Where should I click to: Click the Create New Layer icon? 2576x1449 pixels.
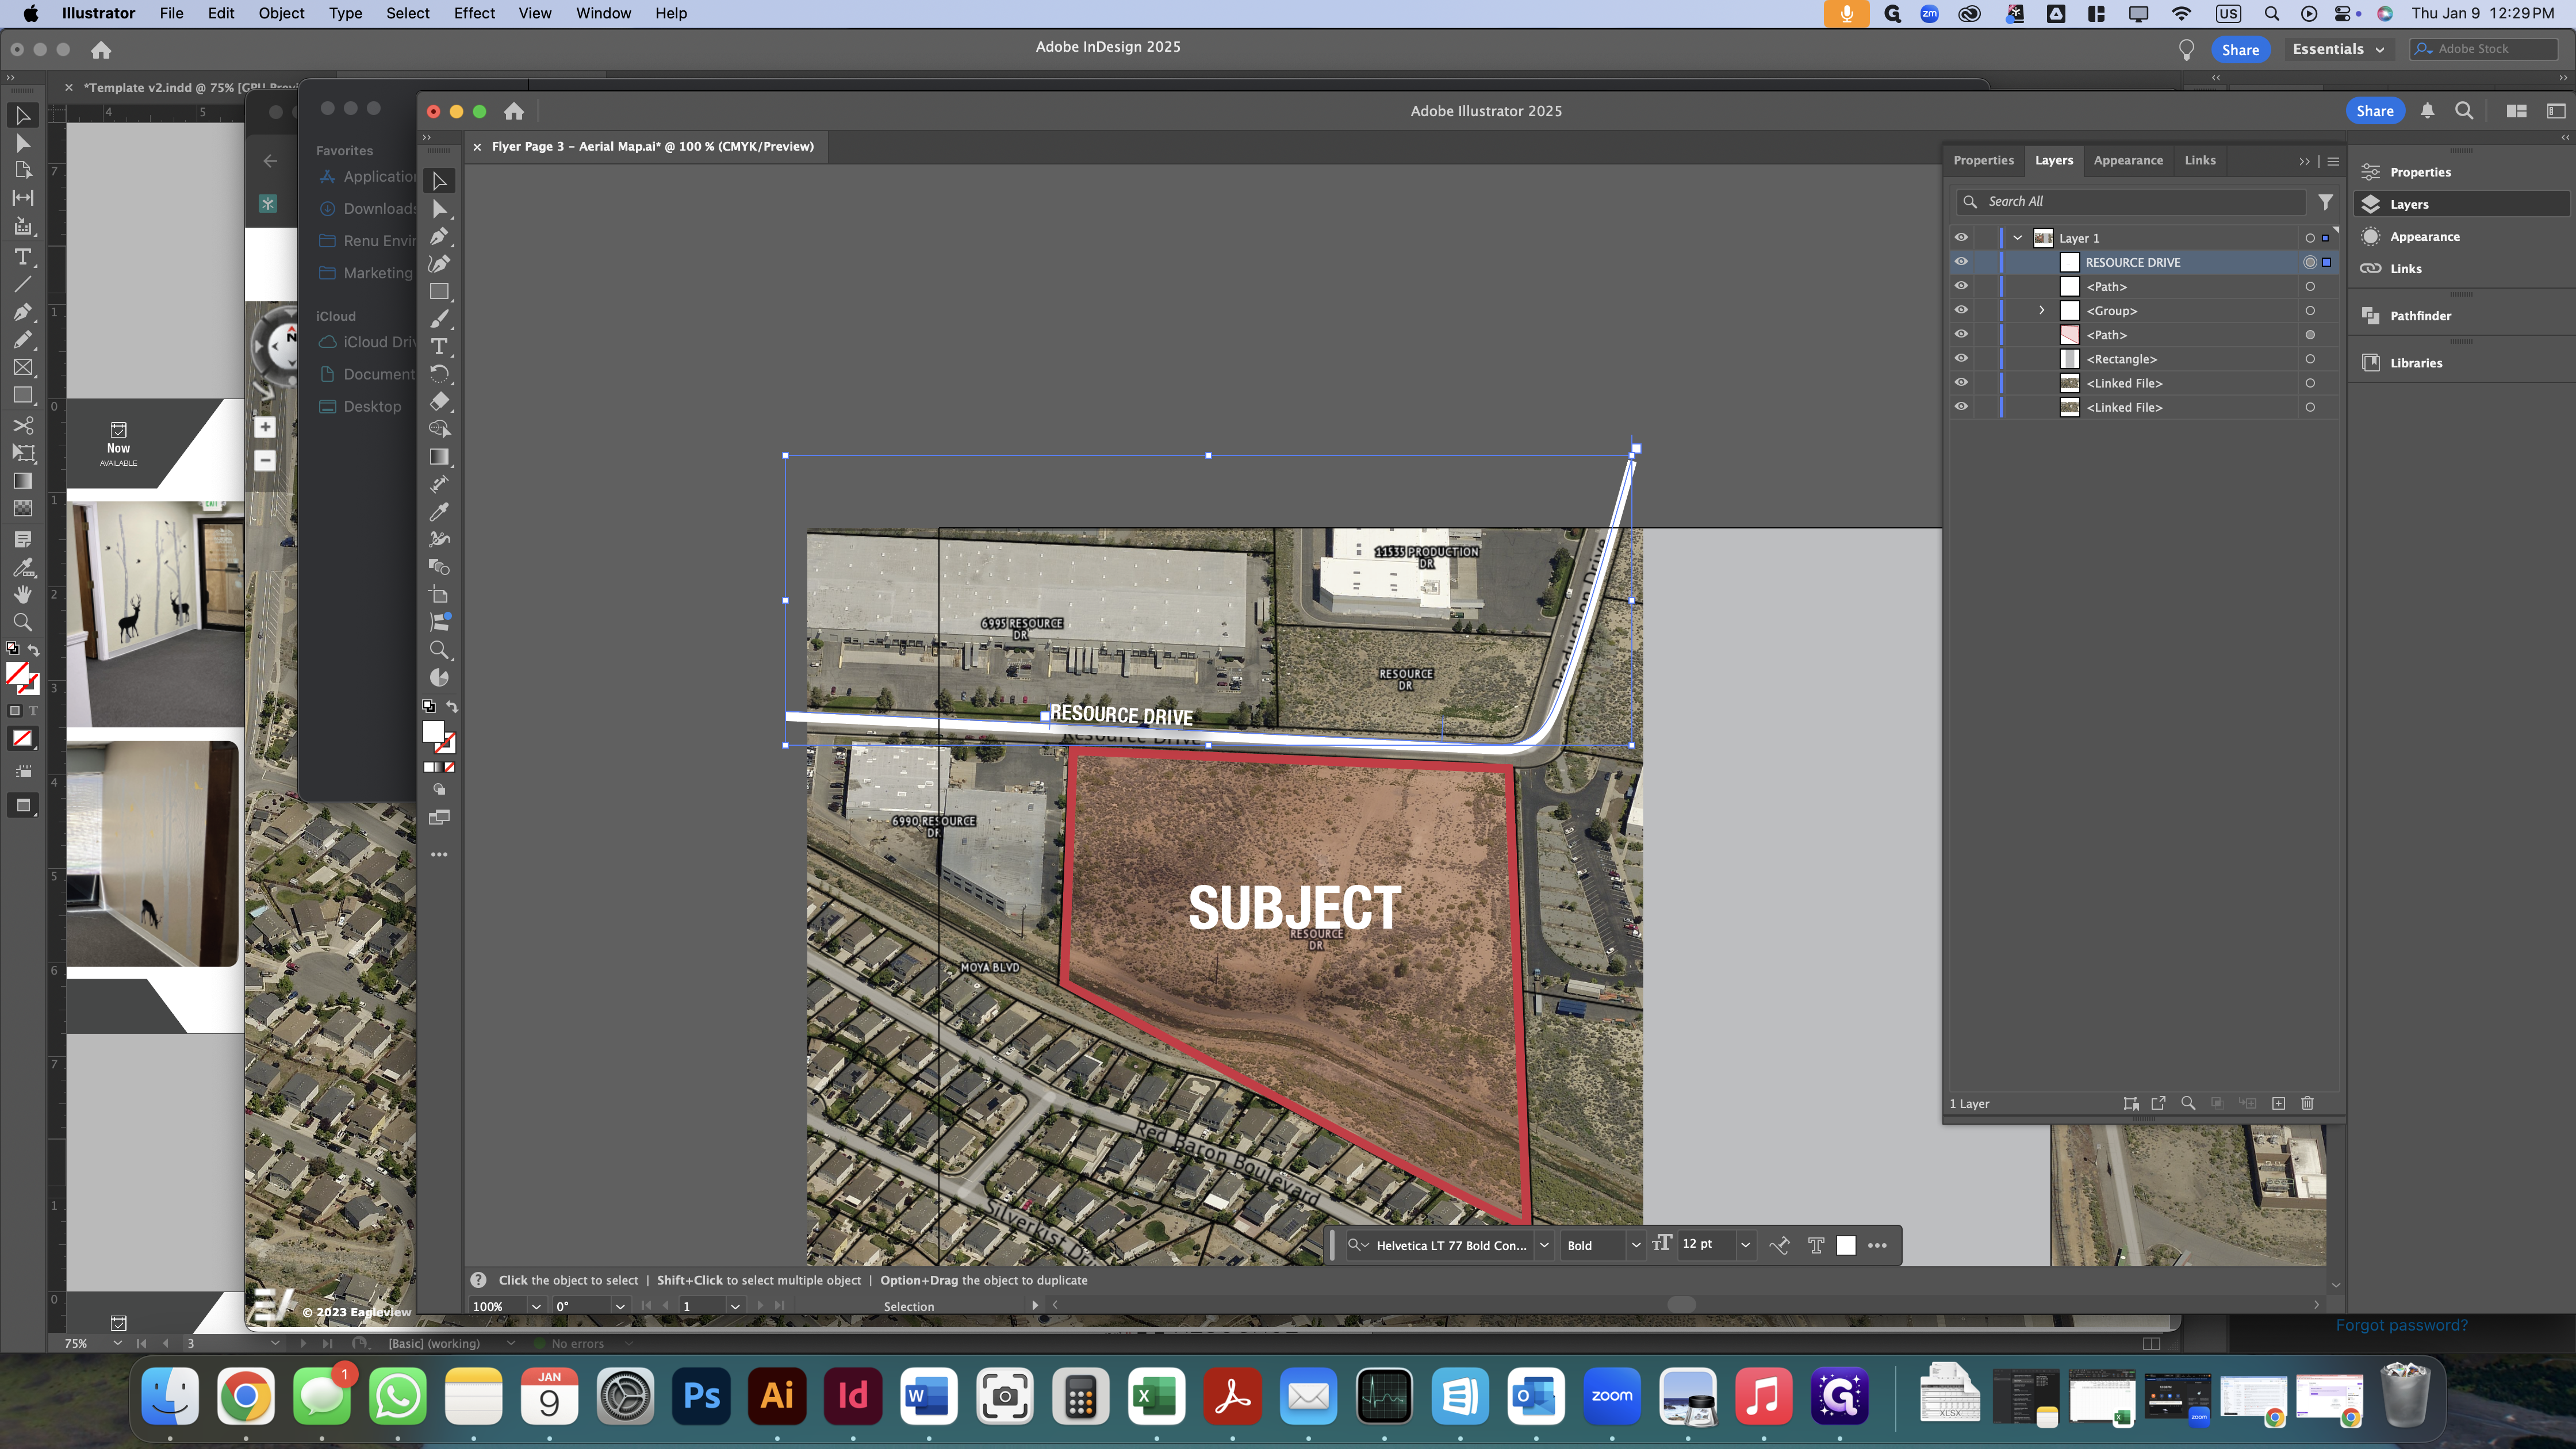[x=2278, y=1103]
